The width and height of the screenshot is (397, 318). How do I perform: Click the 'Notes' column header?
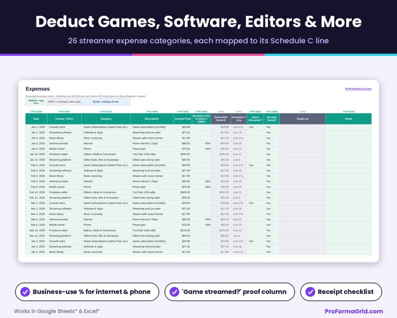coord(348,119)
